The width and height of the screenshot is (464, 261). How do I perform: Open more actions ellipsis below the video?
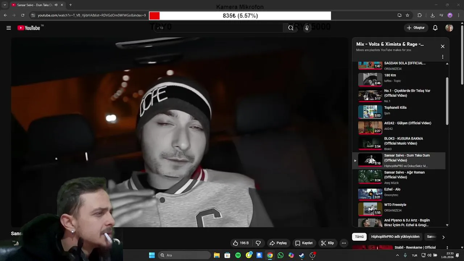click(x=344, y=243)
